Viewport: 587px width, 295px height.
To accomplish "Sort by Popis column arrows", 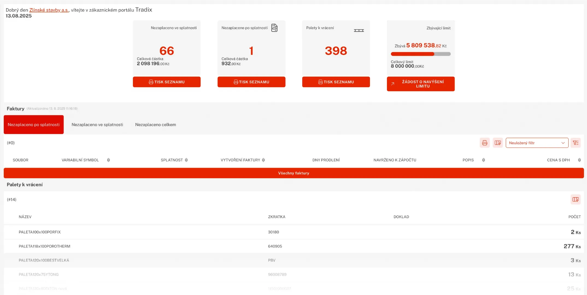I will (483, 160).
